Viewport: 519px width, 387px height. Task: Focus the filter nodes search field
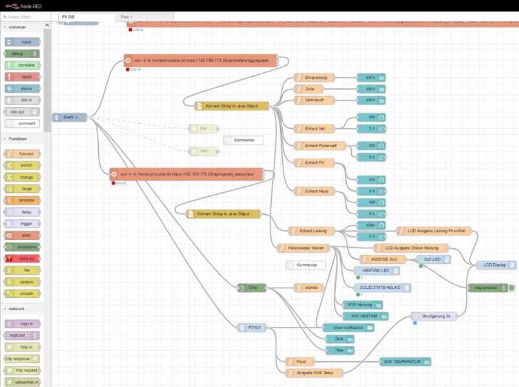pyautogui.click(x=25, y=17)
